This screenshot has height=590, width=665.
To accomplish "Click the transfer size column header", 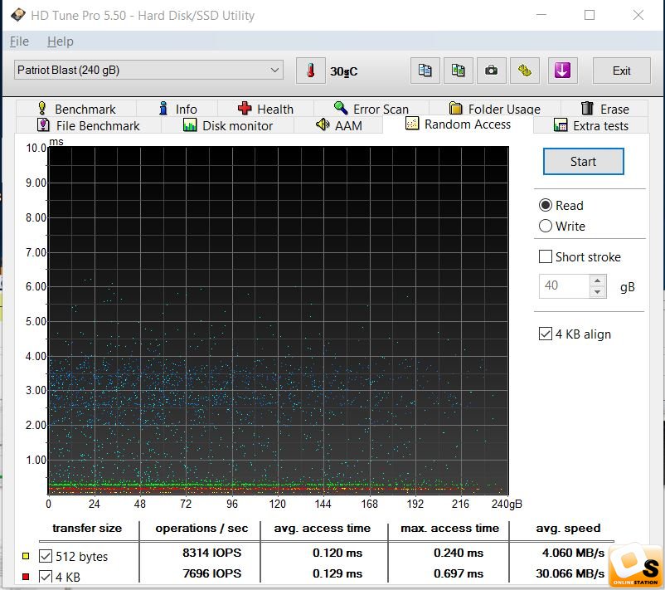I will [x=87, y=528].
